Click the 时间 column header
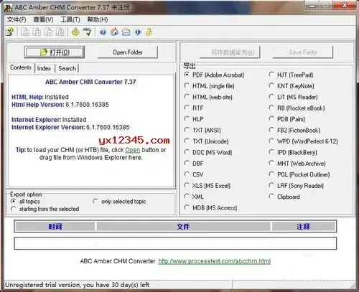359x292 pixels. coord(55,227)
